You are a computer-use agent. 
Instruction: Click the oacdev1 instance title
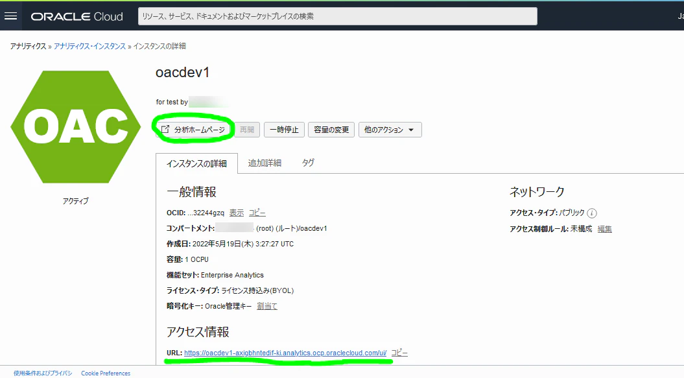click(182, 73)
